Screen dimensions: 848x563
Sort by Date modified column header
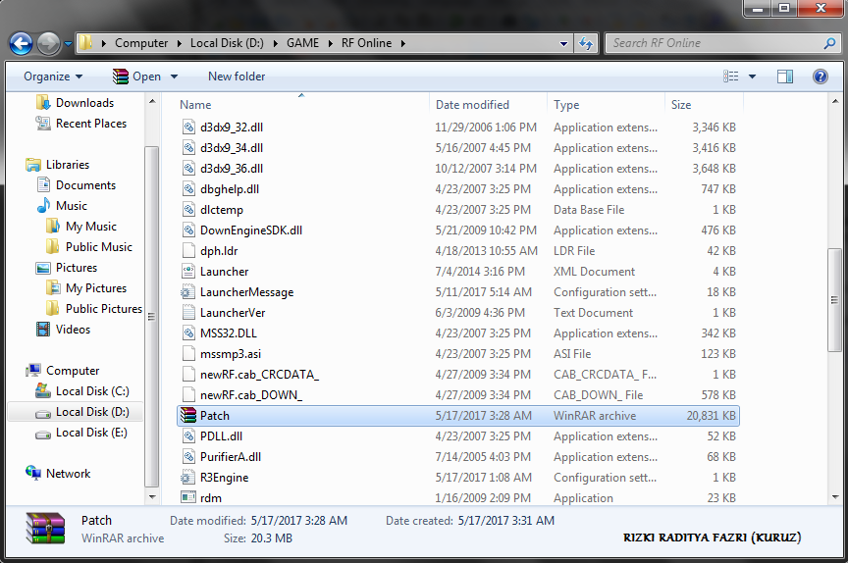click(x=472, y=105)
